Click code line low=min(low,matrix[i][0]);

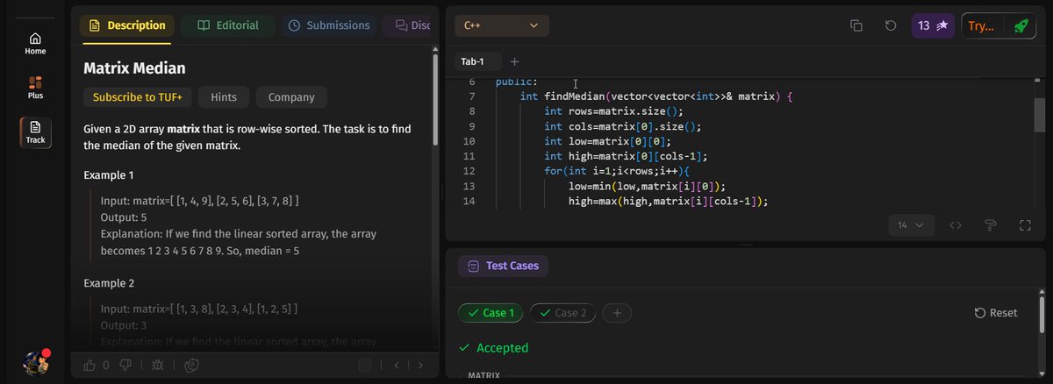(648, 186)
